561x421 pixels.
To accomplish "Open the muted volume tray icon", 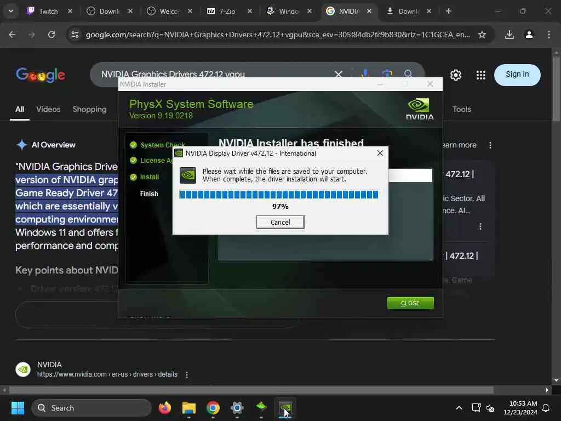I will click(490, 408).
